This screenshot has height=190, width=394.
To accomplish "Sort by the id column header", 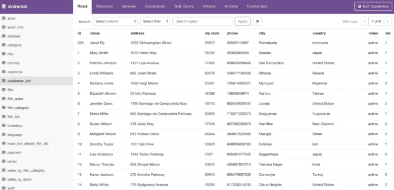I will pos(79,33).
